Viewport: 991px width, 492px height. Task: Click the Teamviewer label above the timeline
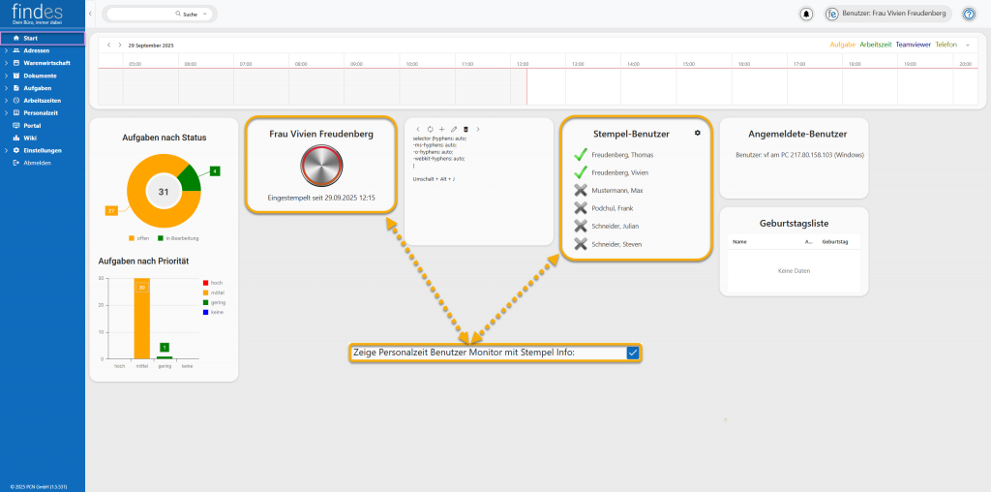click(x=913, y=45)
